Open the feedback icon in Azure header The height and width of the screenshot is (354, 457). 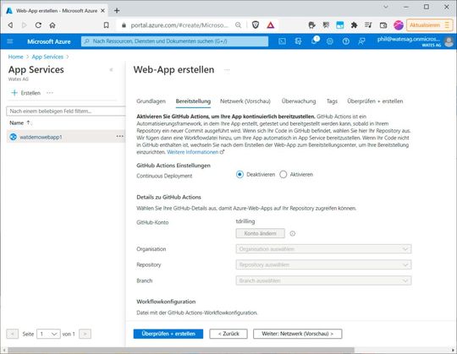361,41
